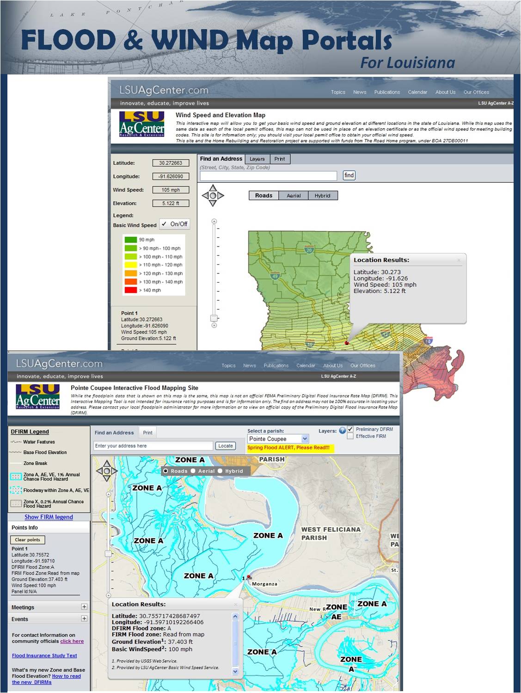Click the Wind Speed value field
521x693 pixels.
pyautogui.click(x=171, y=190)
